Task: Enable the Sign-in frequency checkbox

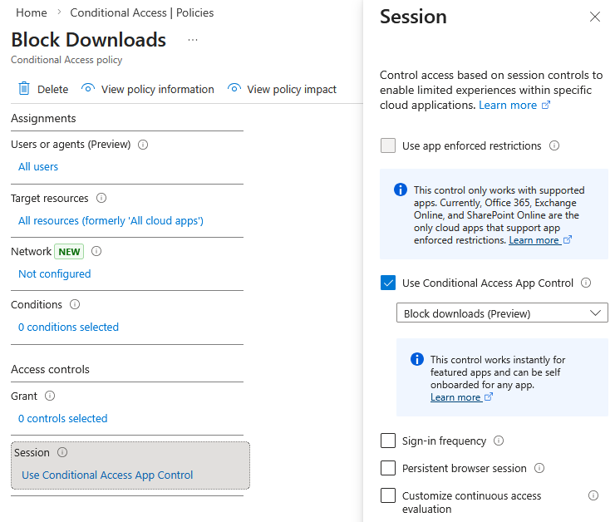Action: click(388, 441)
